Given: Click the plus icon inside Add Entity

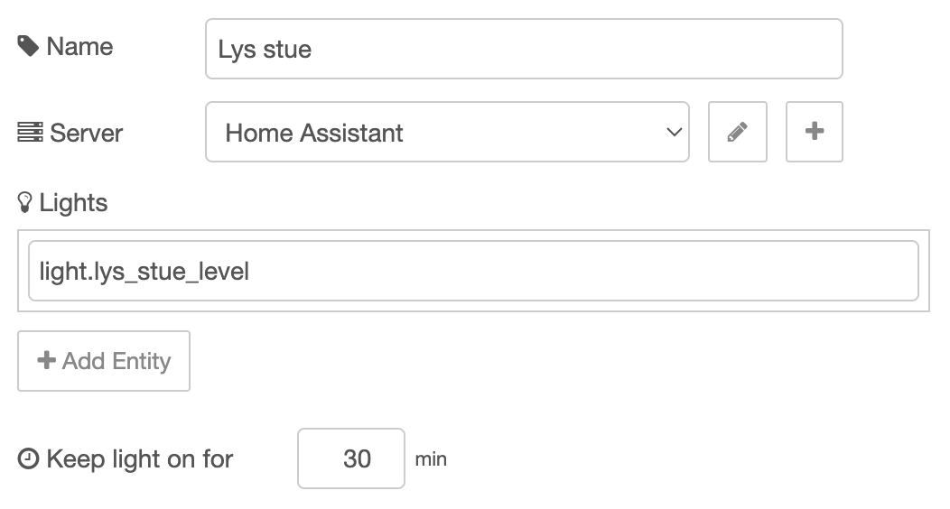Looking at the screenshot, I should coord(46,361).
